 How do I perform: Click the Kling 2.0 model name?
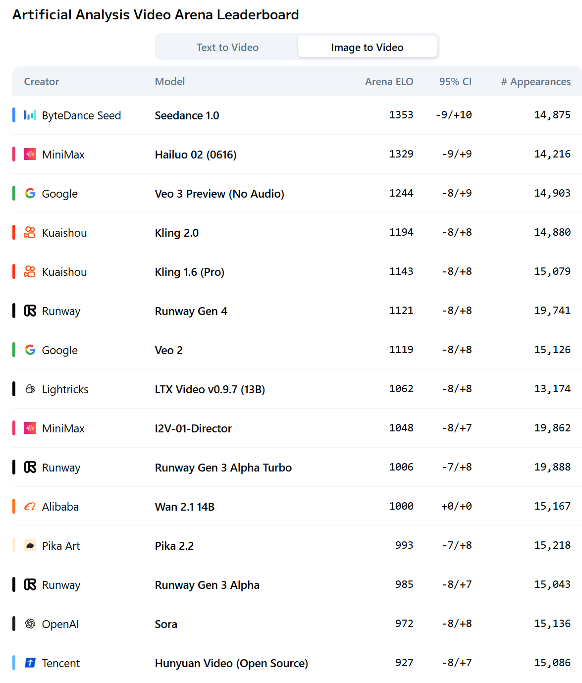[x=177, y=233]
